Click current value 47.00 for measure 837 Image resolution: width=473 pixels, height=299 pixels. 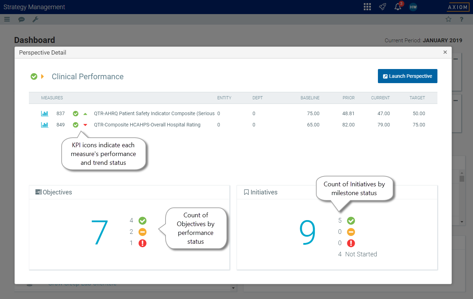(x=384, y=113)
